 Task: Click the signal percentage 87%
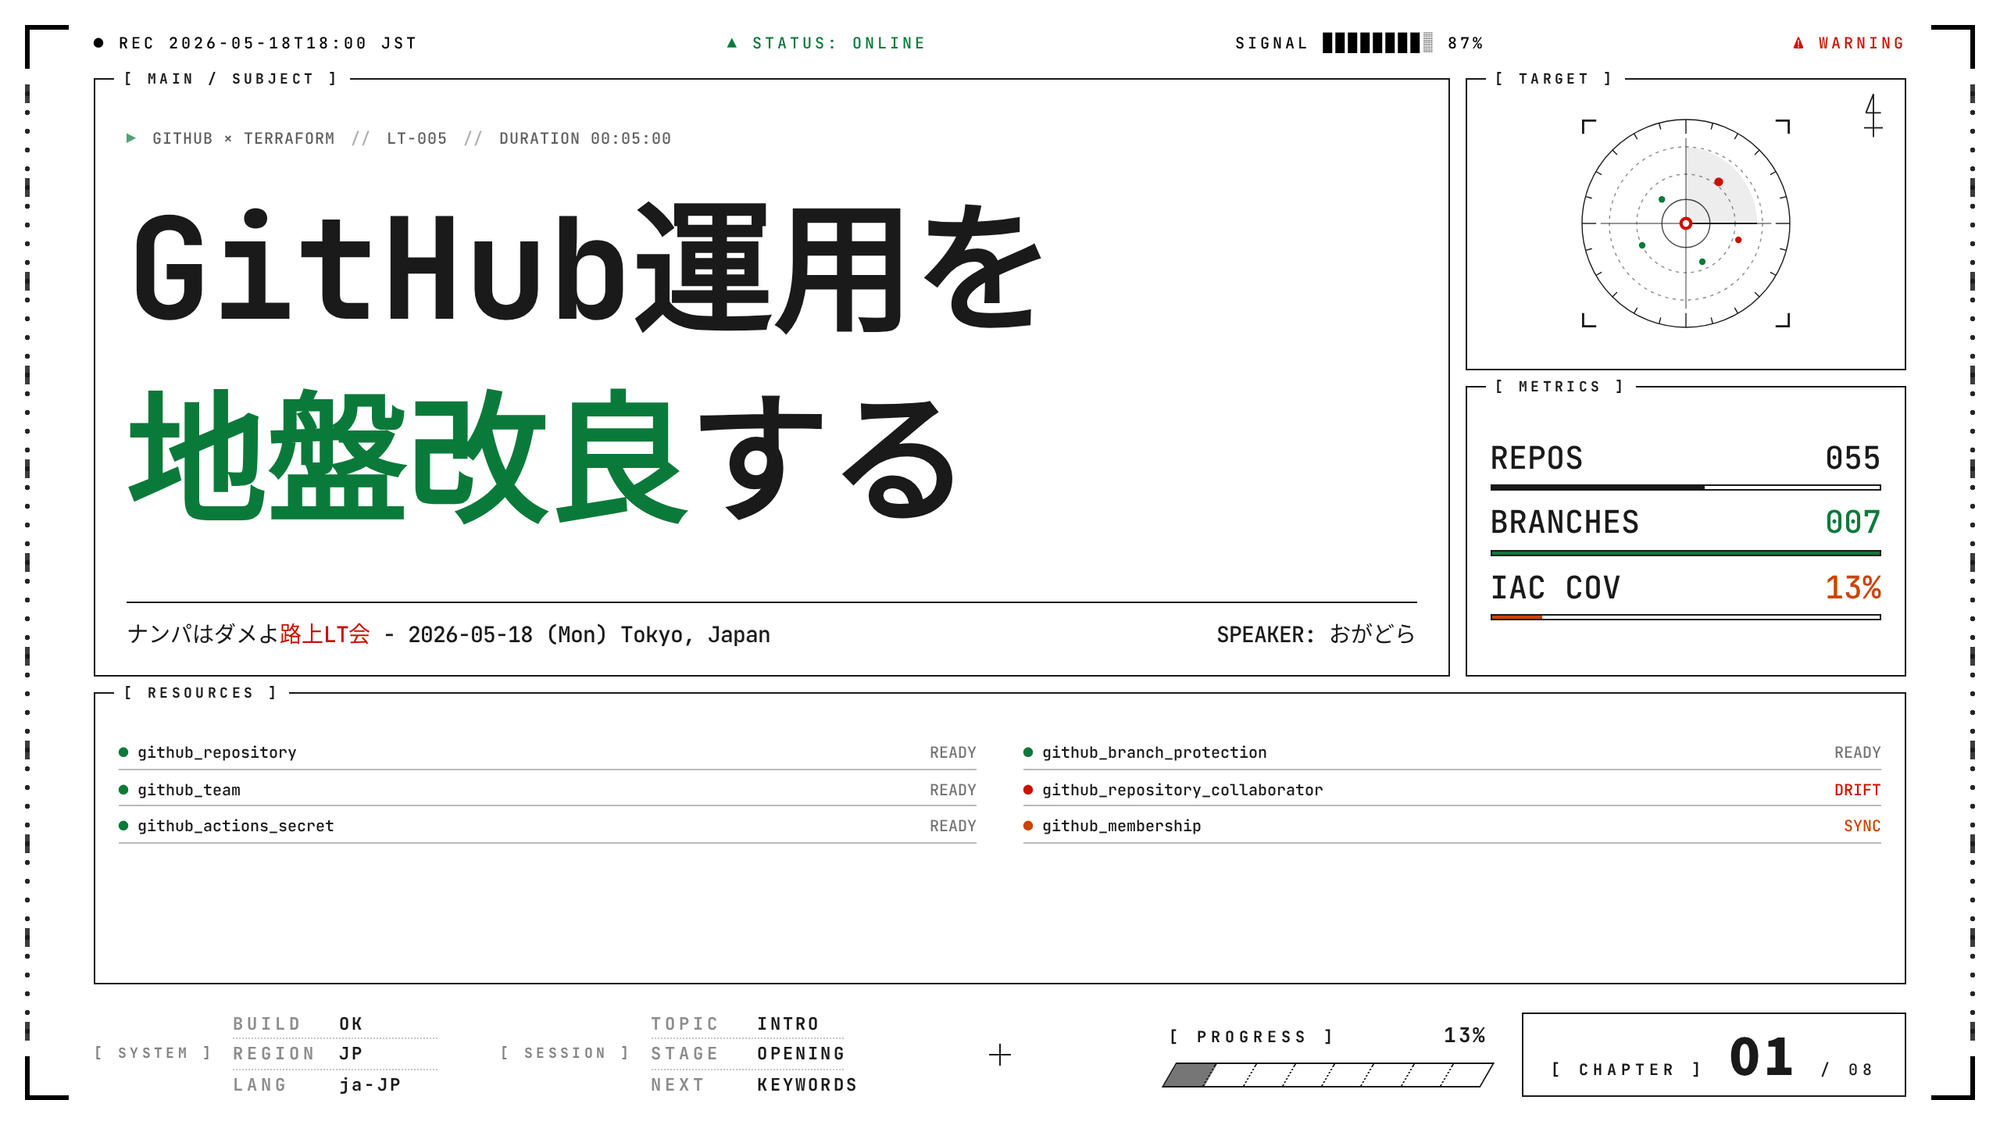coord(1465,43)
